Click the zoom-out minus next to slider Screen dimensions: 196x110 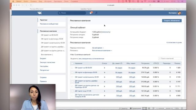[157, 108]
